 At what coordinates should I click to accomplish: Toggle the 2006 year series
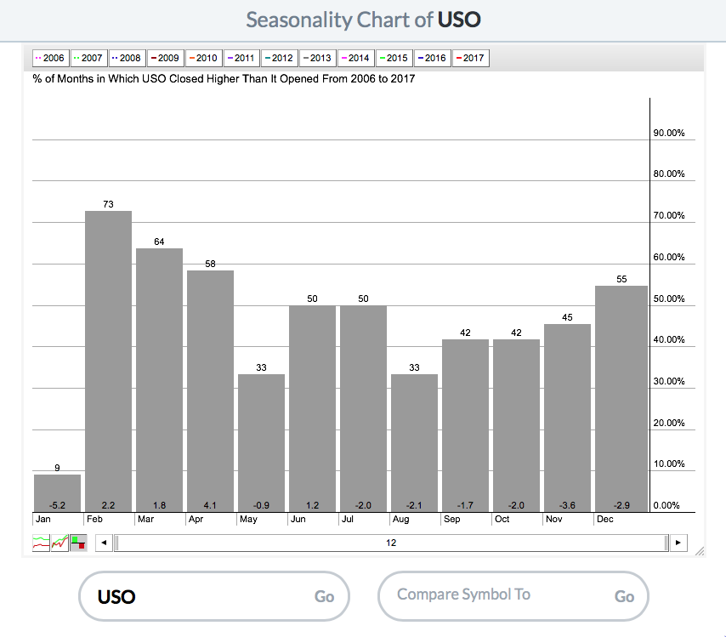coord(49,58)
